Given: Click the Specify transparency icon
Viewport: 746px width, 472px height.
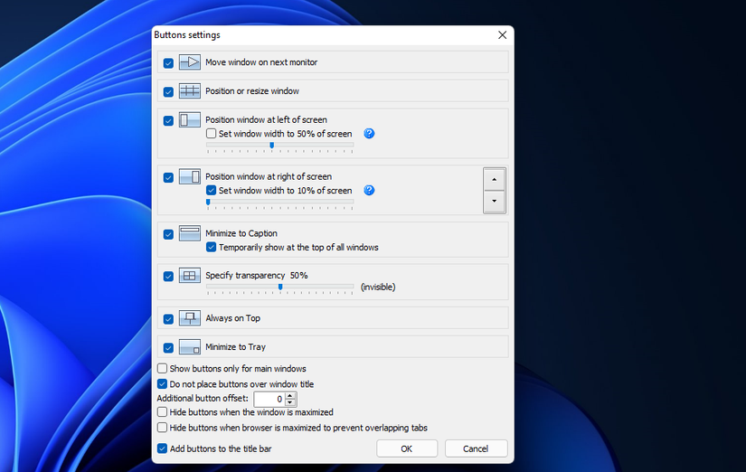Looking at the screenshot, I should [x=189, y=276].
